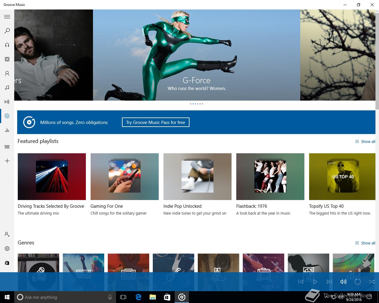
Task: Click 'Chill songs for the solitary gamer' description
Action: (x=118, y=213)
